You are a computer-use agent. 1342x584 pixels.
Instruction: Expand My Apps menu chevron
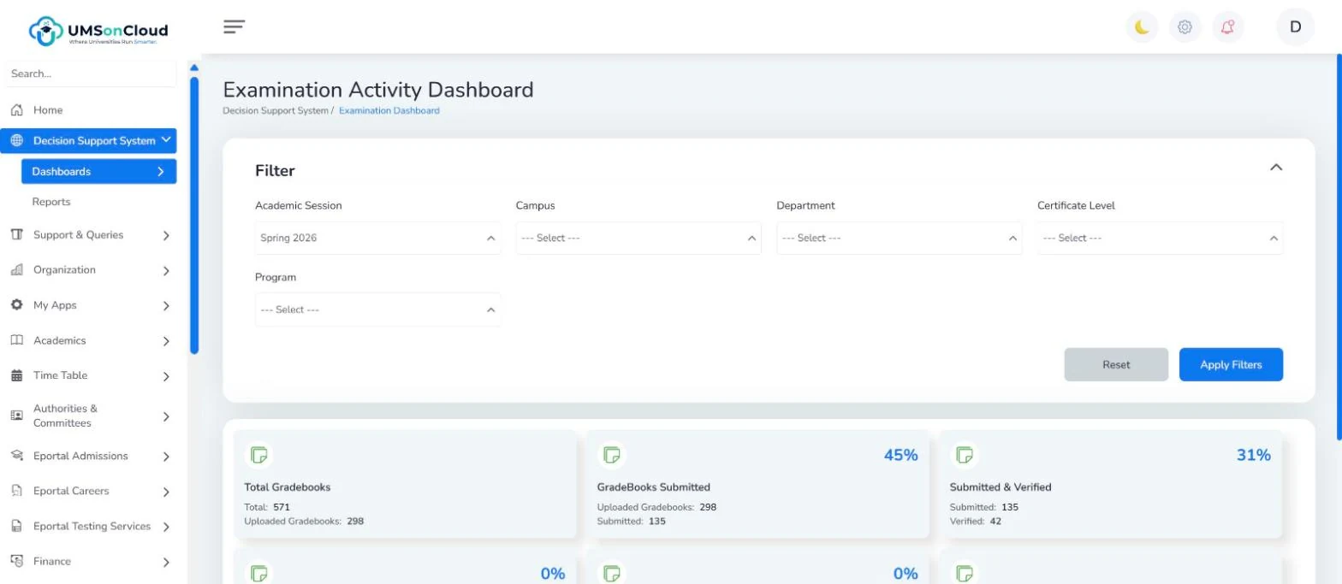pos(166,306)
